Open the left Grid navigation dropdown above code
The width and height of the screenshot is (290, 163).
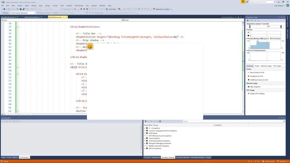tap(62, 20)
